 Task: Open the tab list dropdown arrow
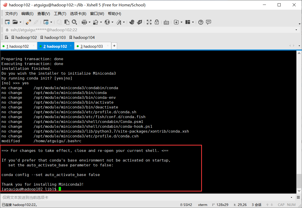click(x=299, y=46)
